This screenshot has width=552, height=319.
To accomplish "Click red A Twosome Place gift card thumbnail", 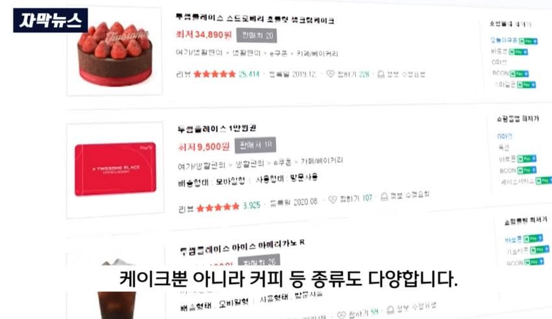I will tap(116, 169).
